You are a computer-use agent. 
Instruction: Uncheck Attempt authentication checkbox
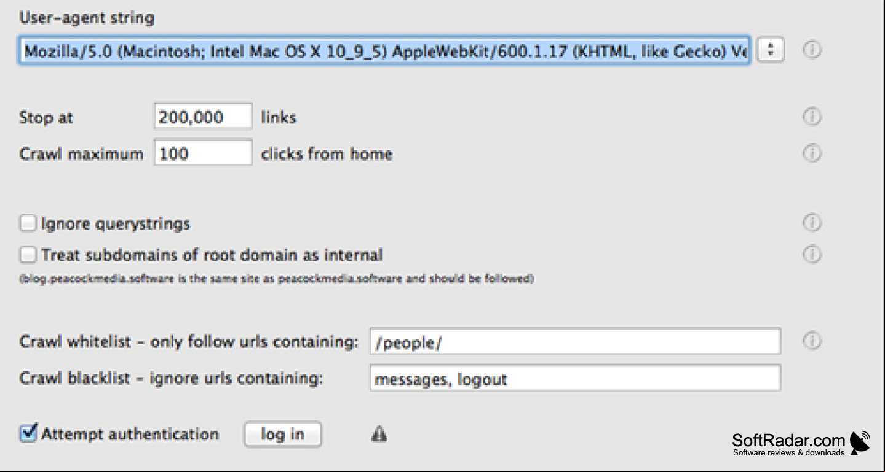pos(28,433)
